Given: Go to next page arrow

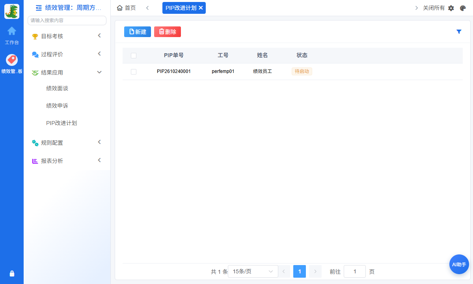Looking at the screenshot, I should point(315,271).
